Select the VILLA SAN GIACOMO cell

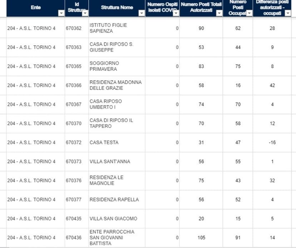(x=113, y=219)
